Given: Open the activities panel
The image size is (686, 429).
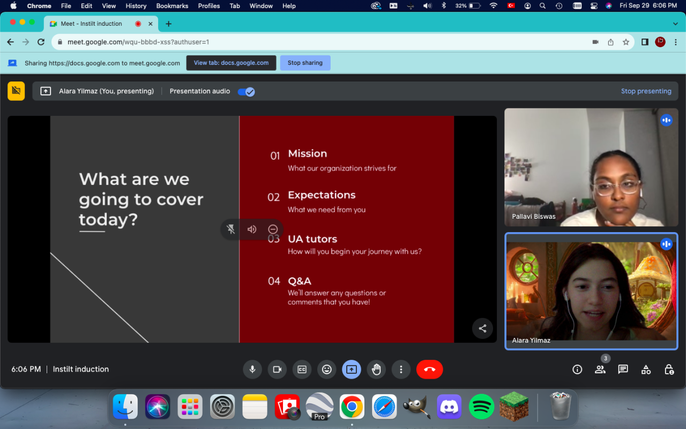Looking at the screenshot, I should 646,369.
